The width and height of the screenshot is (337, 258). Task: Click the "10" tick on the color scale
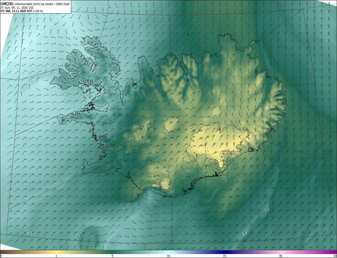click(x=168, y=256)
